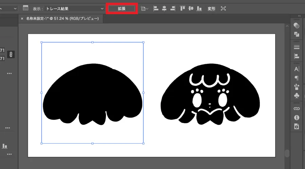Select the dog face artwork with bow
Screen dimensions: 305x169
coord(210,94)
